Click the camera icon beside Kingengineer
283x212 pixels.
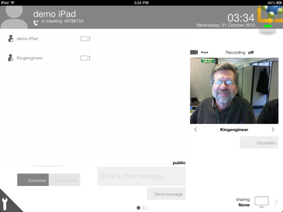tap(85, 58)
